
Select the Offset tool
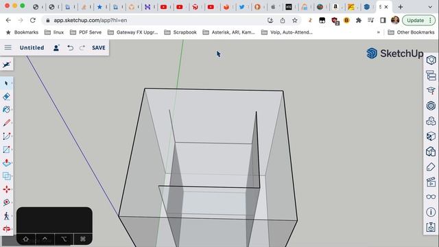[6, 176]
